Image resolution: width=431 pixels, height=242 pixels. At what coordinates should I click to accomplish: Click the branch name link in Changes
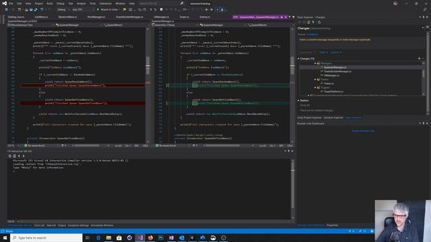(312, 34)
